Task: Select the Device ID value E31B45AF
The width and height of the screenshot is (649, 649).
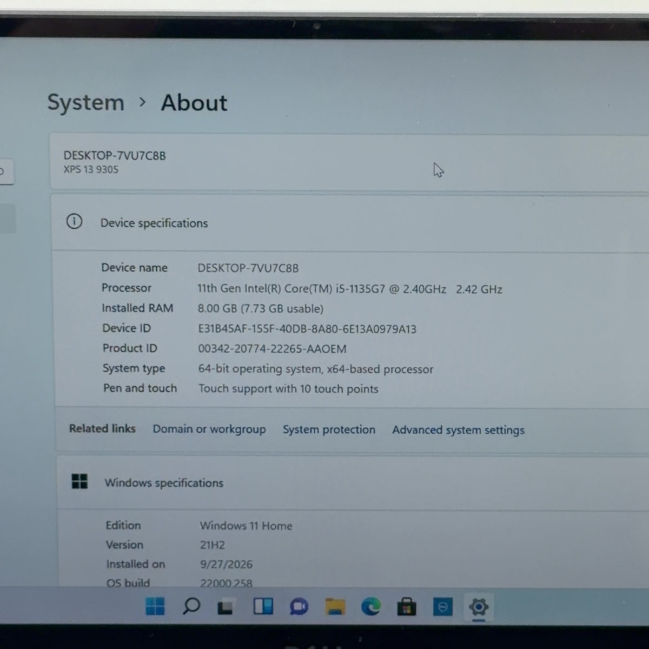Action: click(x=307, y=329)
